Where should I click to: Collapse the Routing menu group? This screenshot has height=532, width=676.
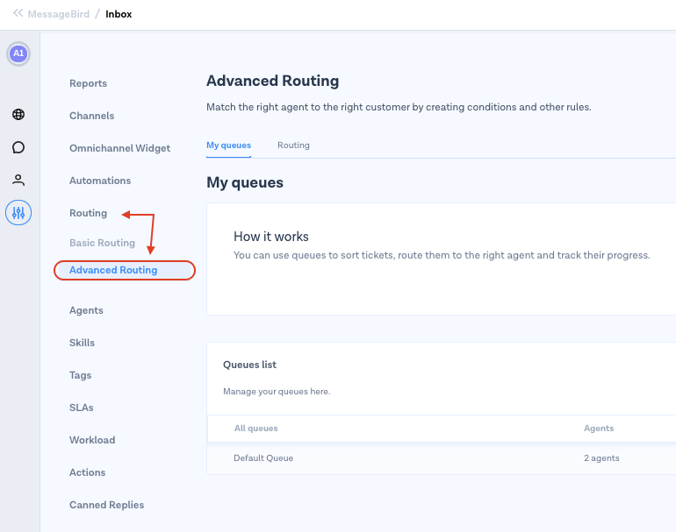88,213
